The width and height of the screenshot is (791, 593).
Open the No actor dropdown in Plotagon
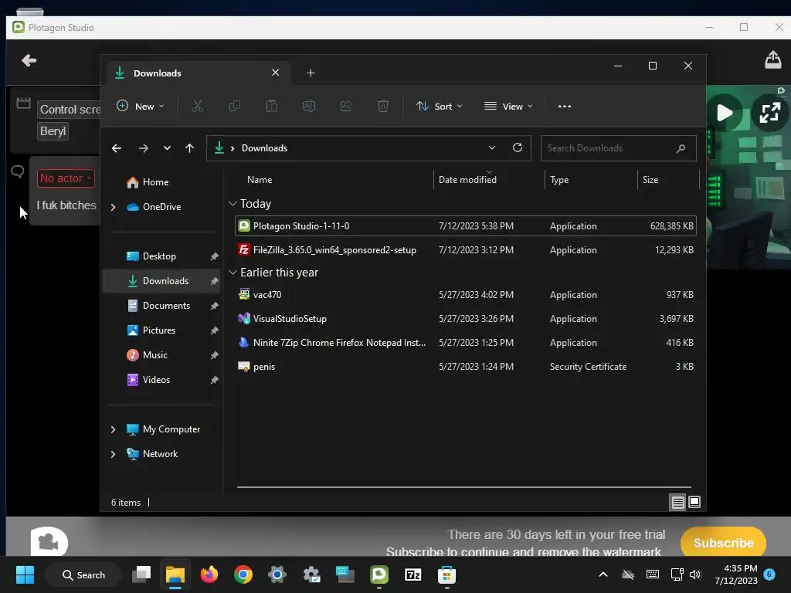pyautogui.click(x=66, y=178)
